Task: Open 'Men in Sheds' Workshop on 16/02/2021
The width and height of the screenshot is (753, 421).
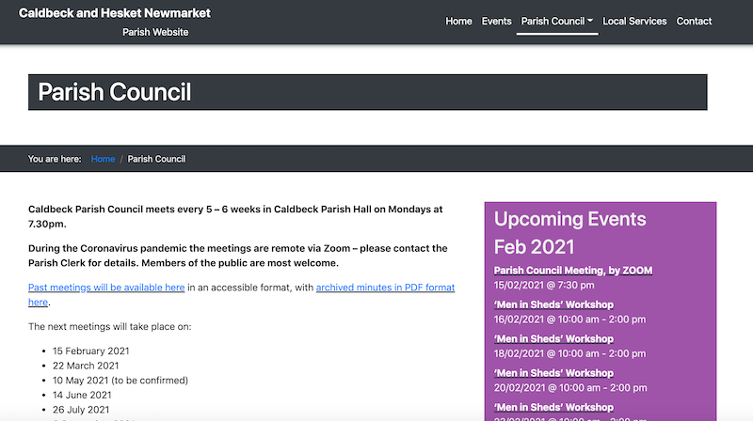Action: pyautogui.click(x=553, y=304)
